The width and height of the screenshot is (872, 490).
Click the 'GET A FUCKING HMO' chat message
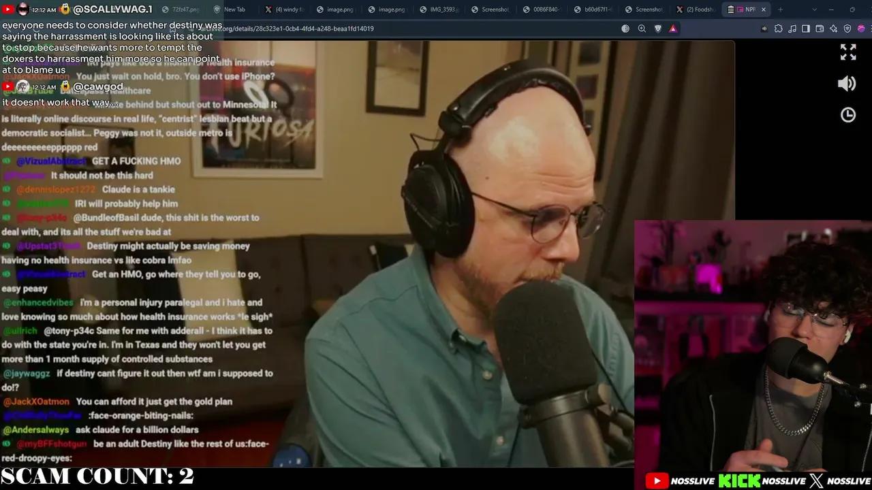136,161
